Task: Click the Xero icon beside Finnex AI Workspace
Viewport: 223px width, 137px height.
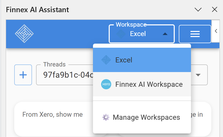Action: [x=106, y=84]
